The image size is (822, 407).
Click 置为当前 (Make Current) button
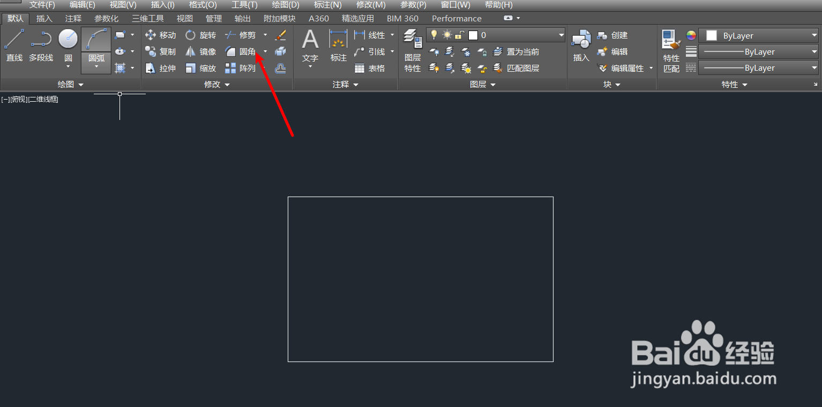pos(516,52)
